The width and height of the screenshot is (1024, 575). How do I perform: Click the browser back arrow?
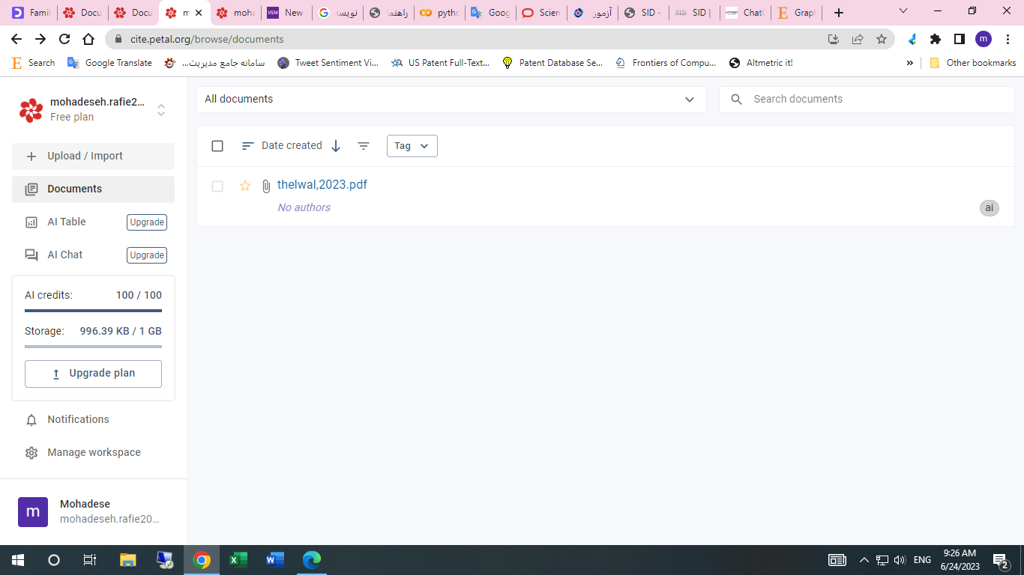coord(16,39)
